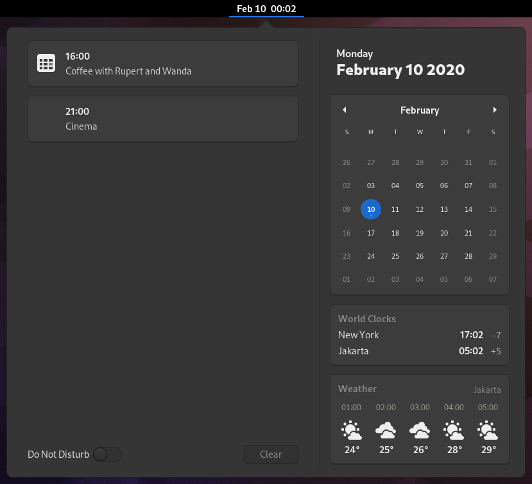Open the Weather section header
532x484 pixels.
tap(357, 388)
